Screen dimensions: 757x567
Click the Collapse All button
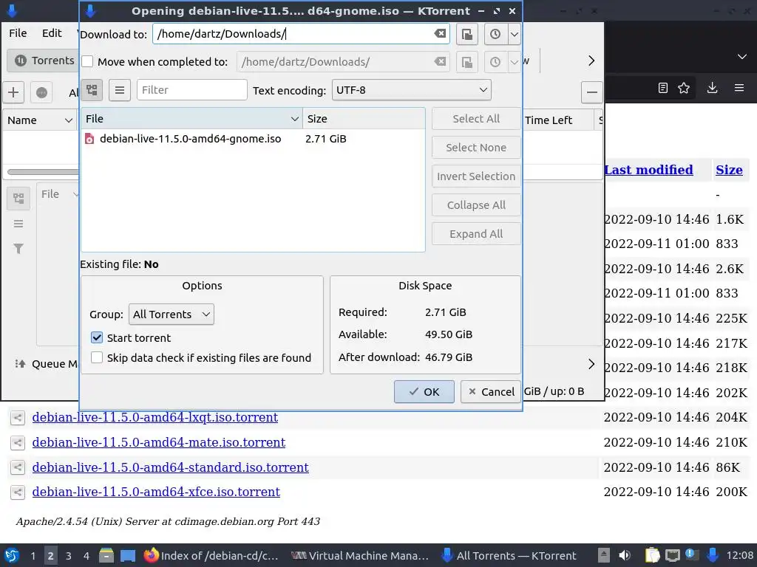click(476, 205)
